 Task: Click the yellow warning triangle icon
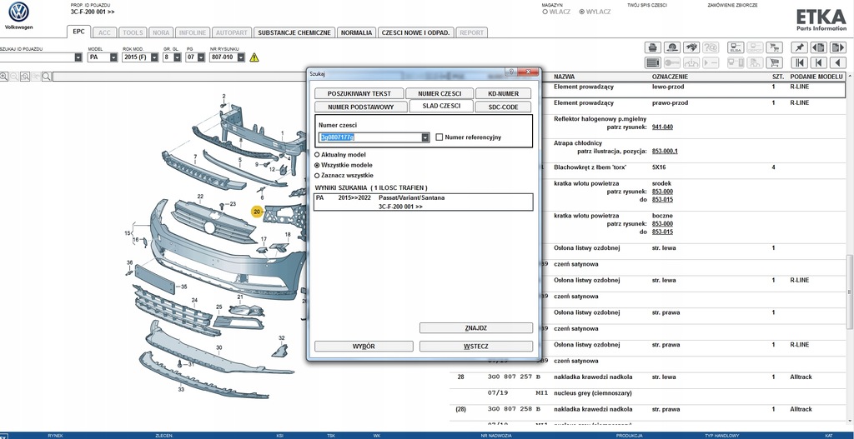pyautogui.click(x=254, y=57)
